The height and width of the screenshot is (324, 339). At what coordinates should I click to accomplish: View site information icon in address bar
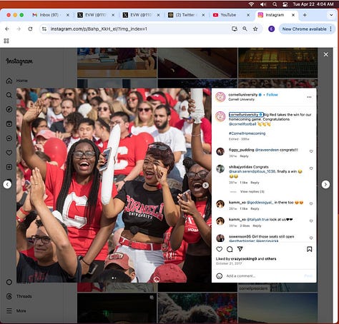[x=44, y=29]
